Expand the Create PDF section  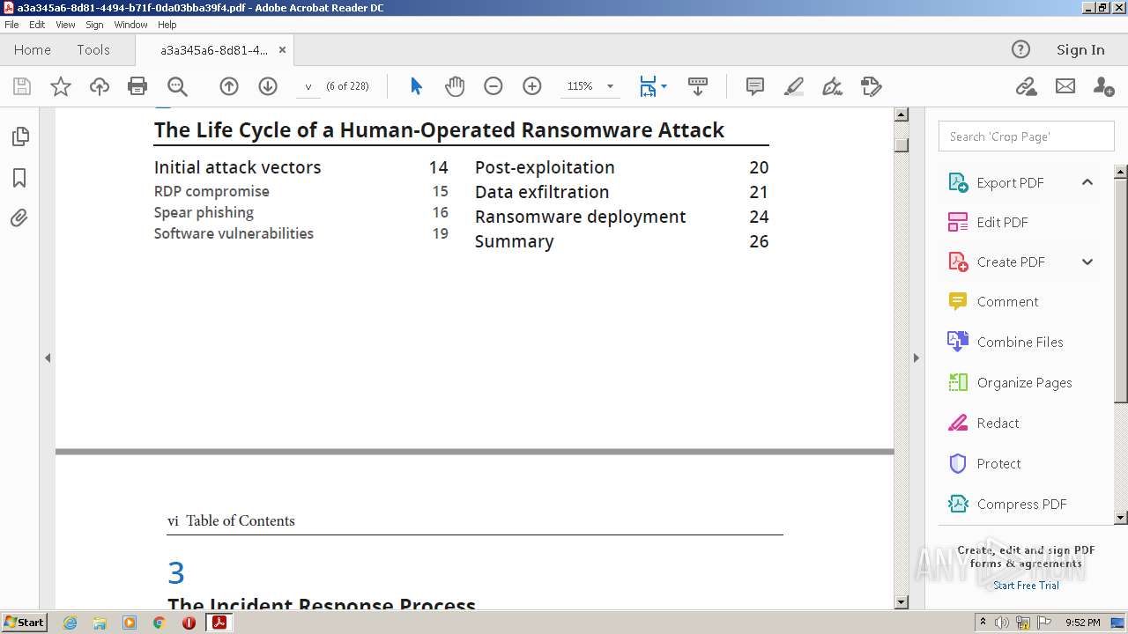point(1087,262)
